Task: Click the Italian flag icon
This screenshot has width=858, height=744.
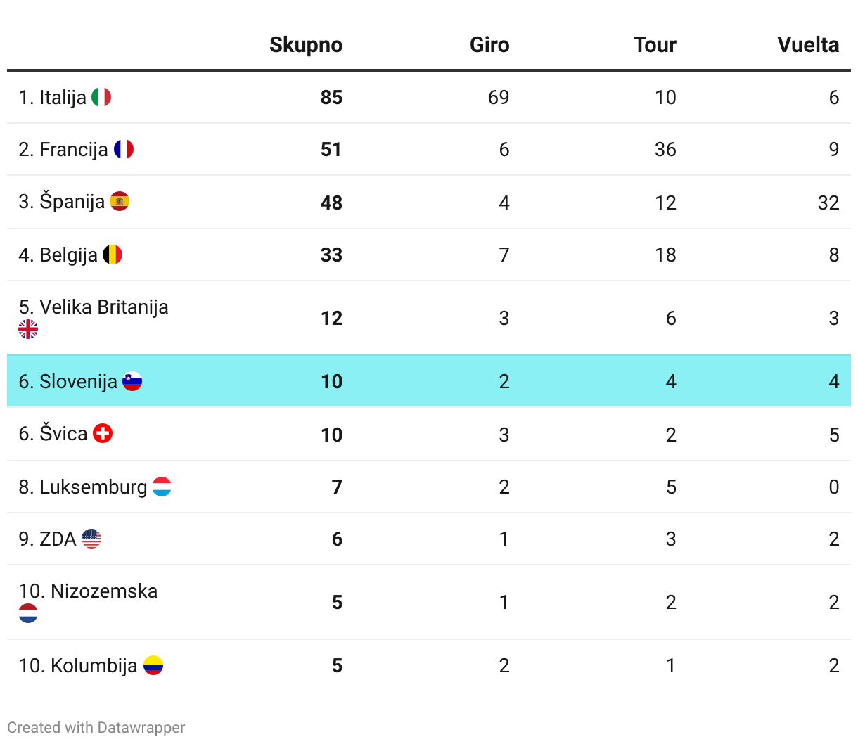Action: click(x=101, y=97)
